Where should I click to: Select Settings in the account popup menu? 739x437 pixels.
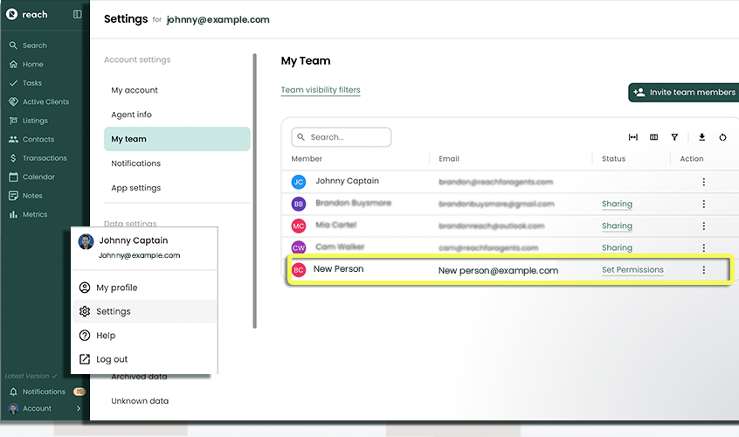tap(114, 311)
